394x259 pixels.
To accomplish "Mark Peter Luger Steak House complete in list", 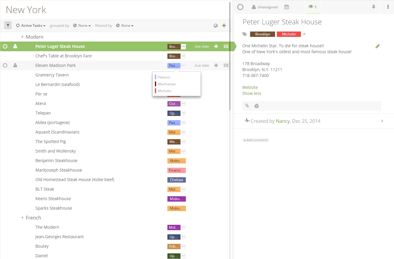I will click(x=5, y=46).
